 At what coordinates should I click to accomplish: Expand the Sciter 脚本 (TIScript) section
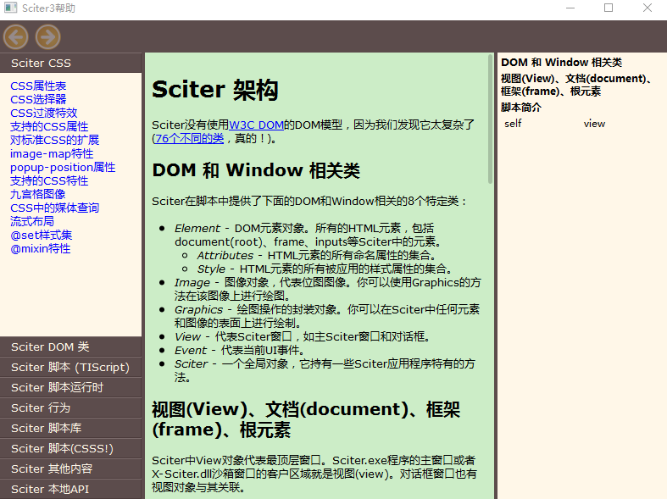(70, 367)
